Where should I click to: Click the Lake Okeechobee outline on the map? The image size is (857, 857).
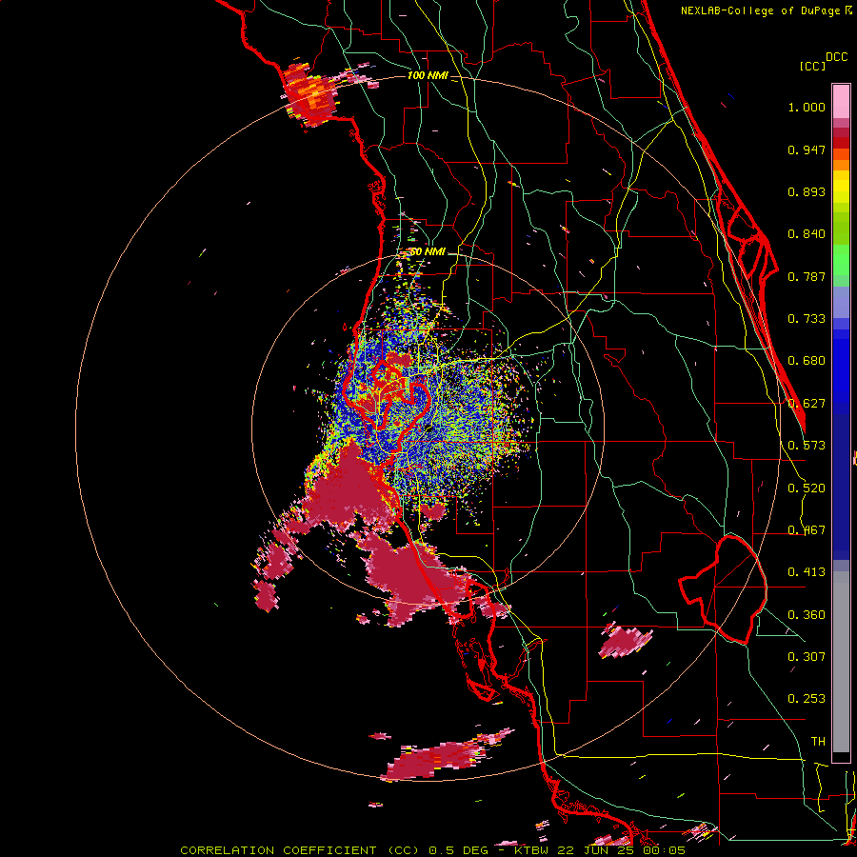click(723, 589)
